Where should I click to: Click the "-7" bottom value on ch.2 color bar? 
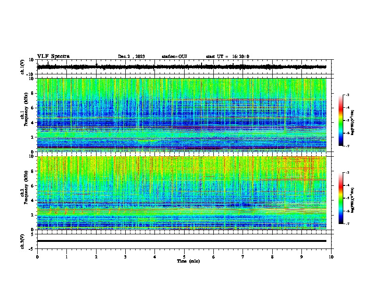pyautogui.click(x=347, y=224)
